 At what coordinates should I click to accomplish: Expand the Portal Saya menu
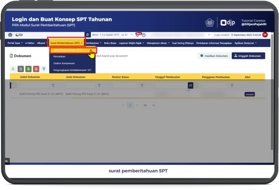(x=15, y=43)
